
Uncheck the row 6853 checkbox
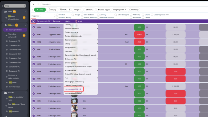(34, 108)
